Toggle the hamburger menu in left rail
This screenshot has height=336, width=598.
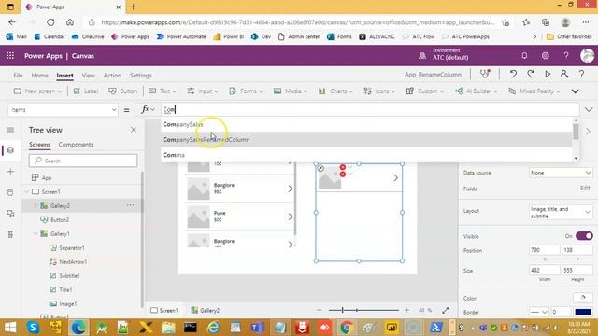click(x=10, y=130)
